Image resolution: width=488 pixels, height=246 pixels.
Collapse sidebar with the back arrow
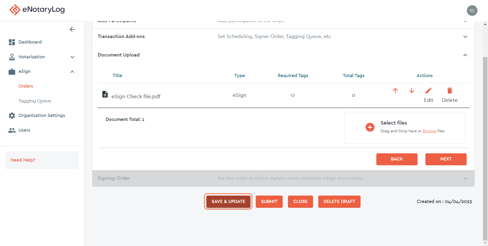coord(72,29)
